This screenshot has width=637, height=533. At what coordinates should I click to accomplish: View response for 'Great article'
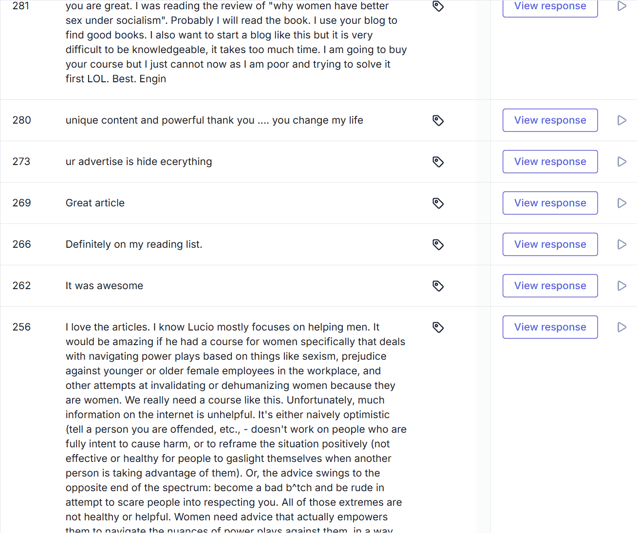coord(550,203)
